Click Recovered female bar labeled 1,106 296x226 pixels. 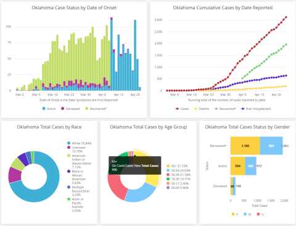tap(245, 146)
